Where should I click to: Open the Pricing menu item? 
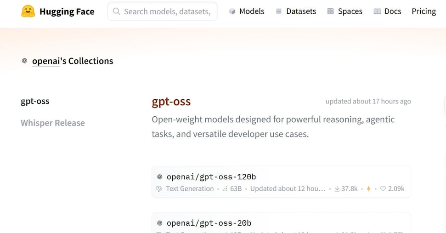(424, 11)
